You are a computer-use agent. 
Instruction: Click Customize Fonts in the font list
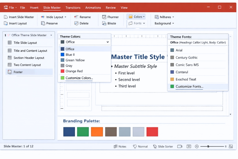tap(189, 86)
